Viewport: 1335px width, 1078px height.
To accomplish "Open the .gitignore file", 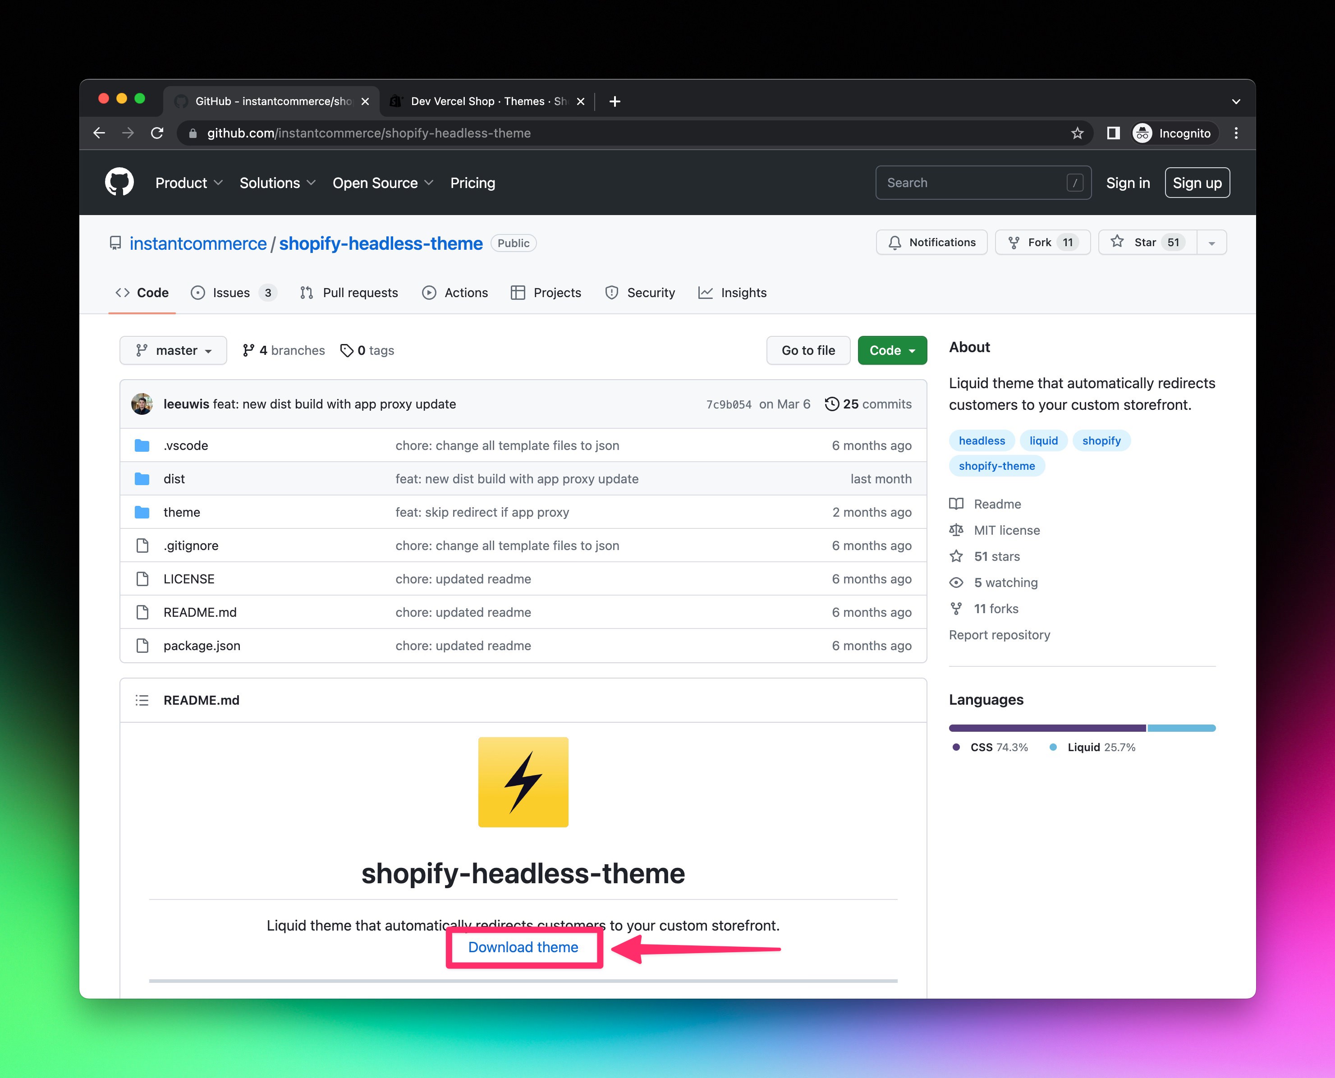I will pos(191,546).
